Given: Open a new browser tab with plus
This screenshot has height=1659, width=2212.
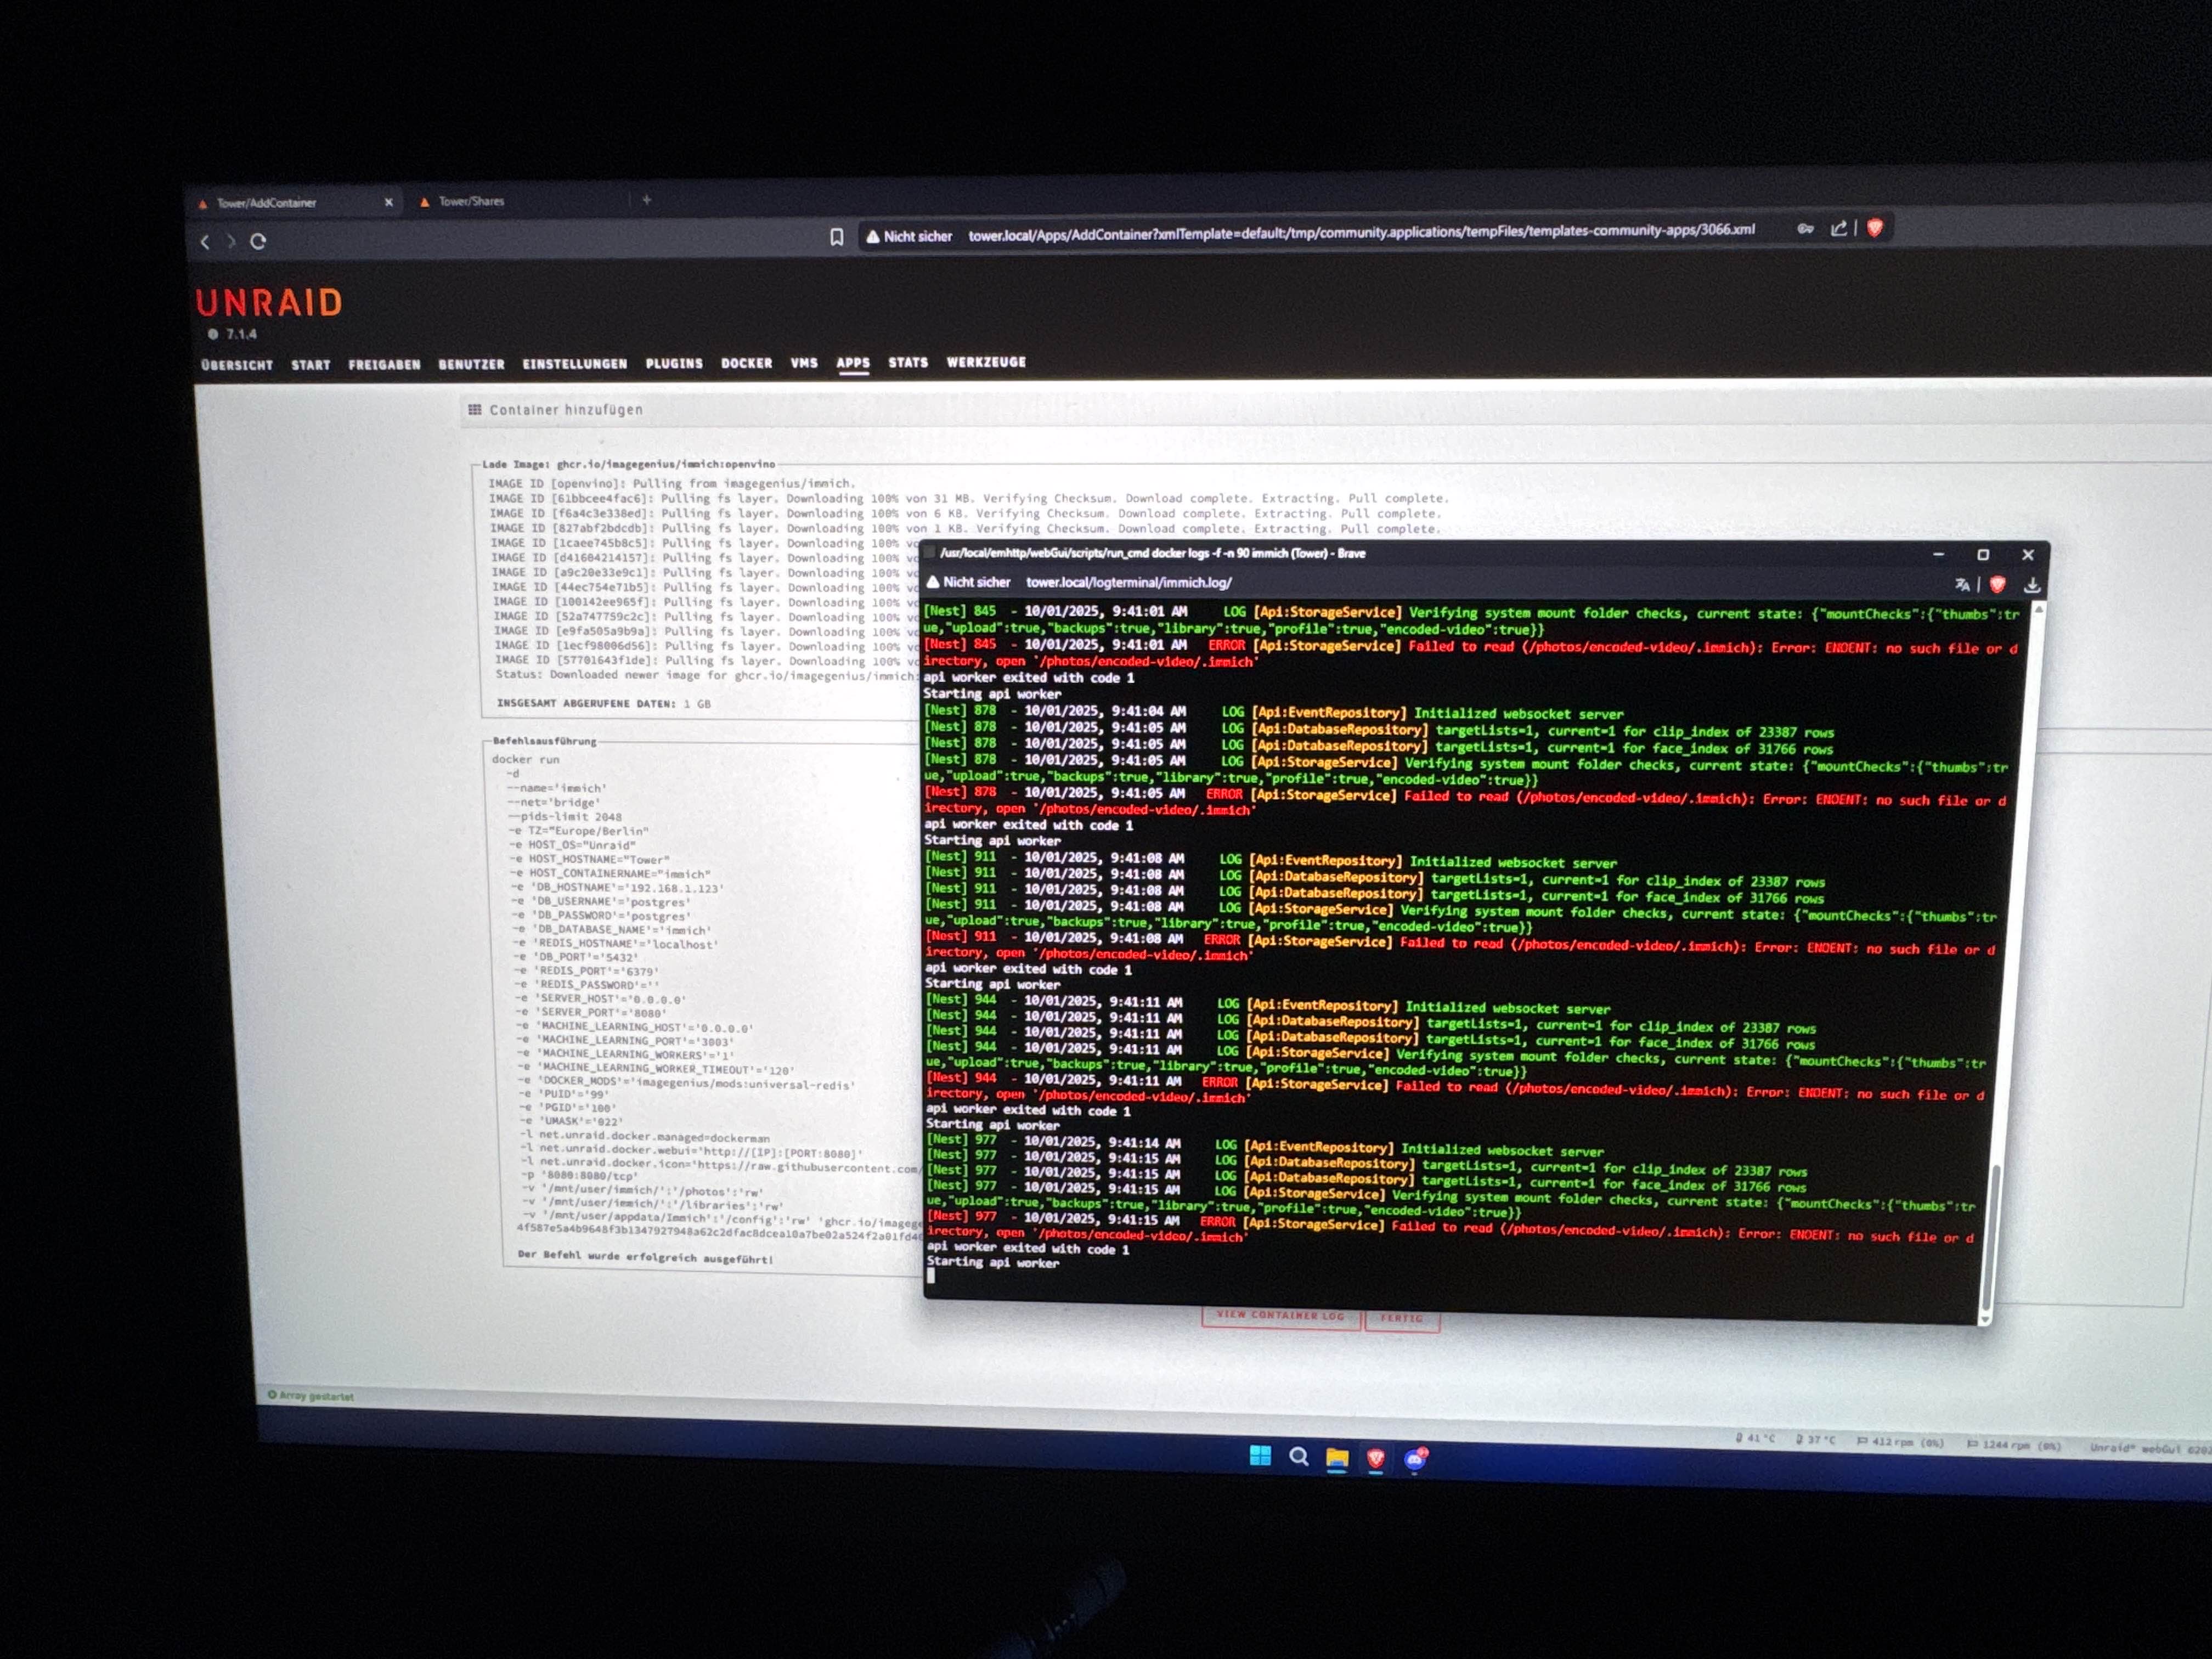Looking at the screenshot, I should click(x=647, y=200).
